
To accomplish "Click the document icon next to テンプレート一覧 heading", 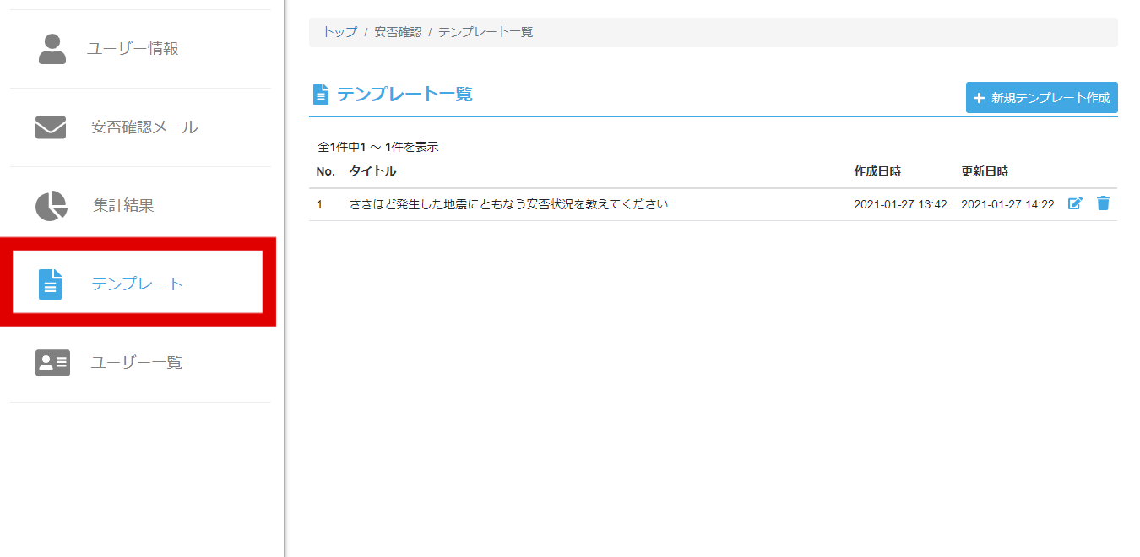I will tap(320, 95).
